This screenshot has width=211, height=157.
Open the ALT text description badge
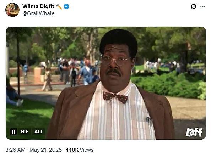coord(38,132)
